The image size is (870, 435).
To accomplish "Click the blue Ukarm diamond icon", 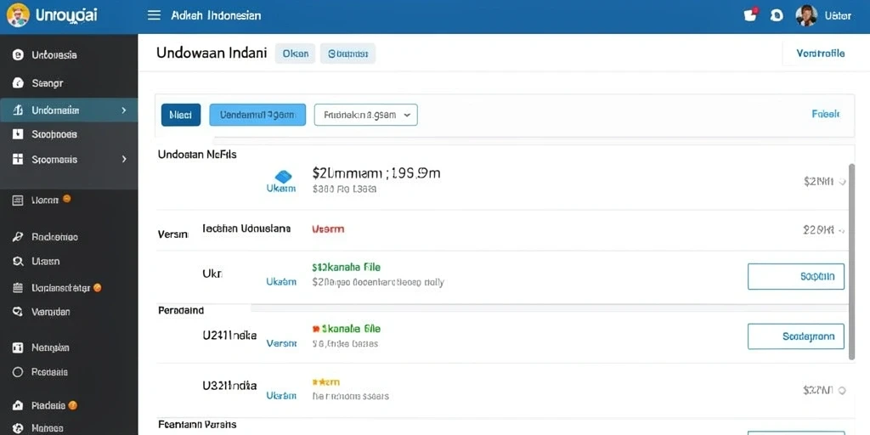I will [283, 177].
